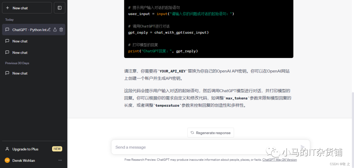Open the second New chat under Today
This screenshot has width=354, height=168.
click(20, 52)
